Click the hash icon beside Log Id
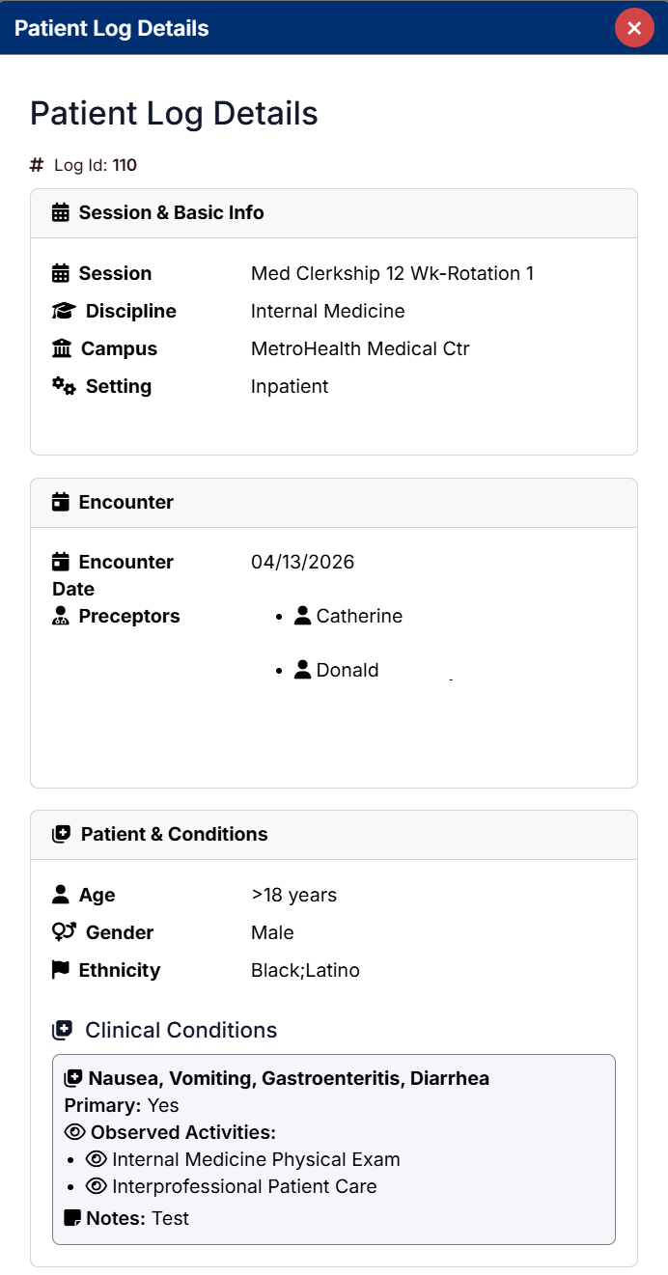This screenshot has height=1275, width=668. point(36,164)
